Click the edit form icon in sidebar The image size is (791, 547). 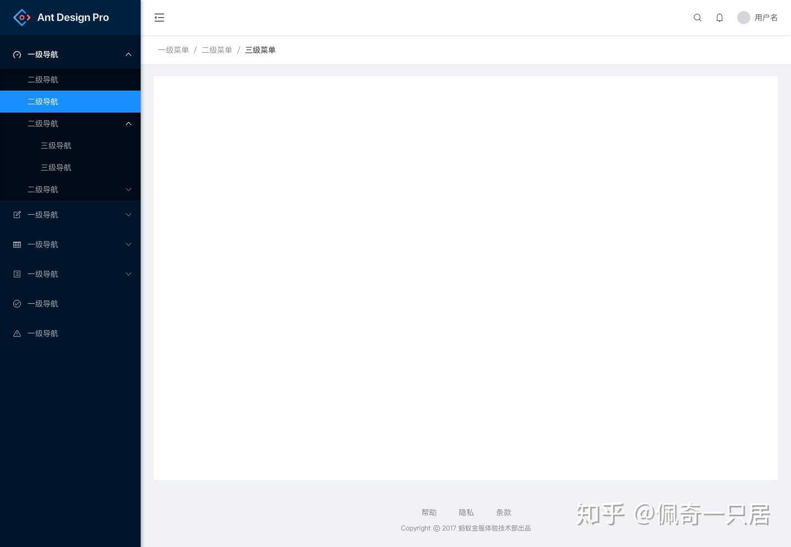(17, 215)
